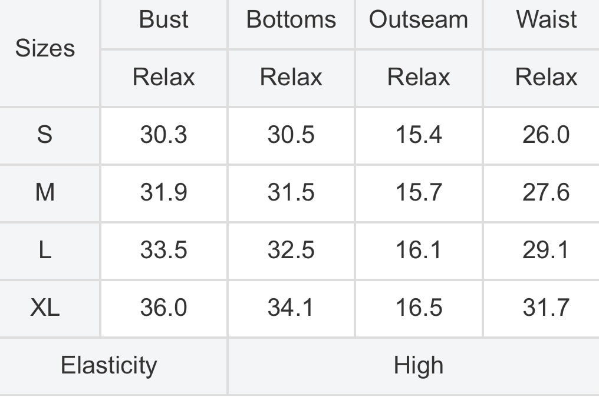Click the Relax subheader under Outseam

(419, 78)
